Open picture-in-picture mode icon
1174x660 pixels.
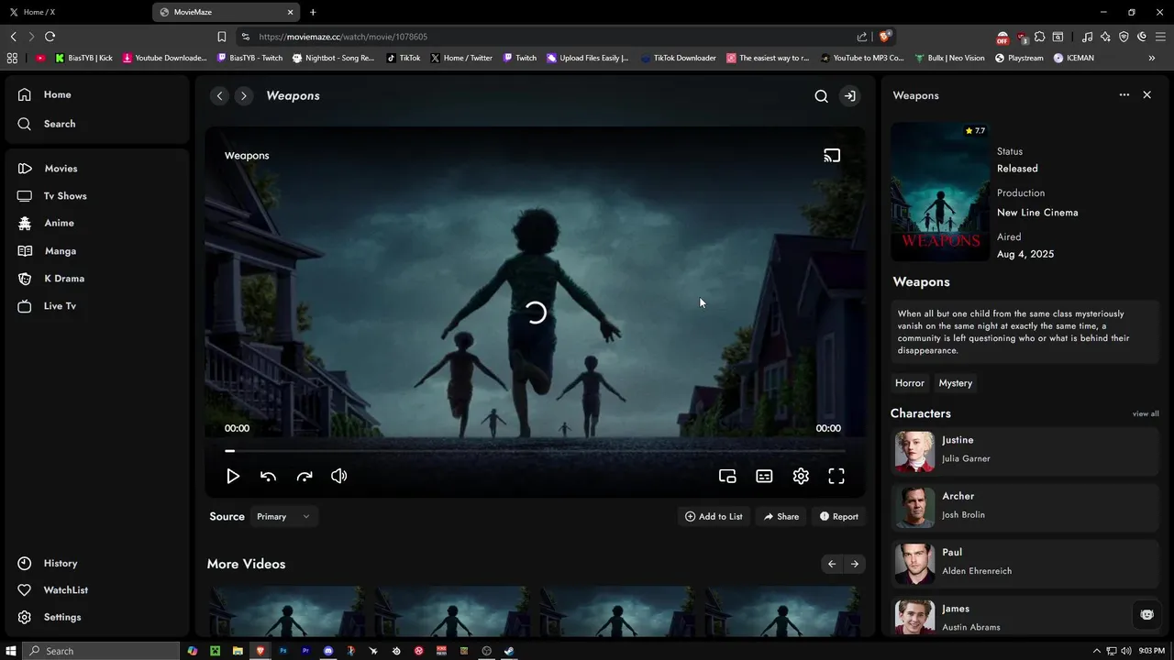click(x=727, y=476)
